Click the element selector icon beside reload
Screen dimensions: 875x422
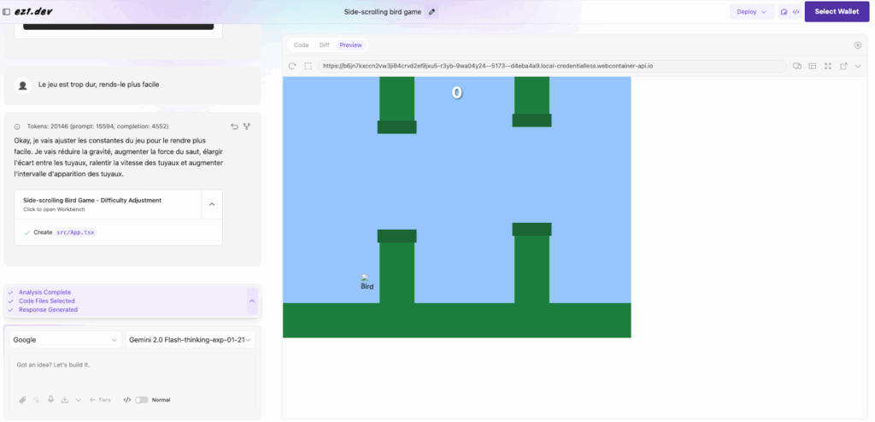pyautogui.click(x=308, y=66)
